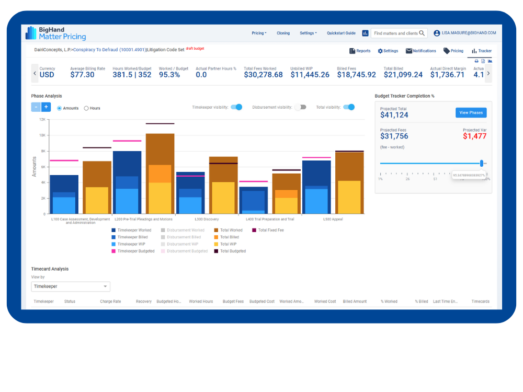
Task: Click the Find matters and clients field
Action: (395, 33)
